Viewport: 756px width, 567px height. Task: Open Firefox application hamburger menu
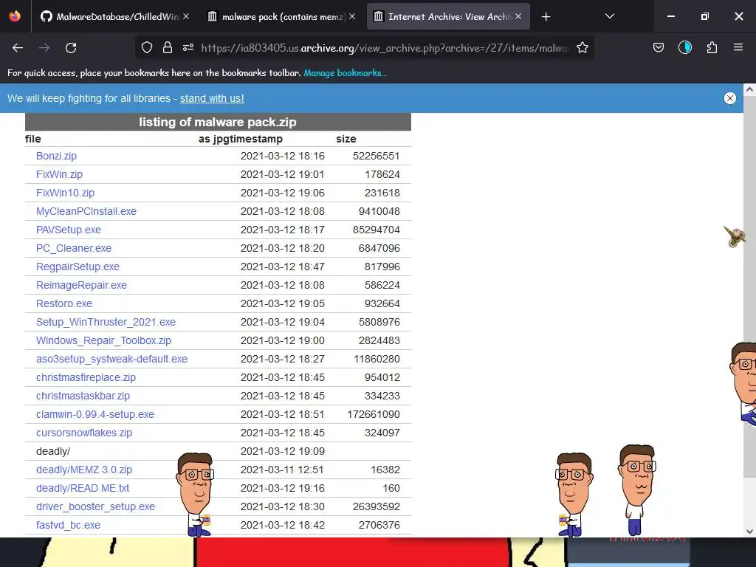point(738,47)
